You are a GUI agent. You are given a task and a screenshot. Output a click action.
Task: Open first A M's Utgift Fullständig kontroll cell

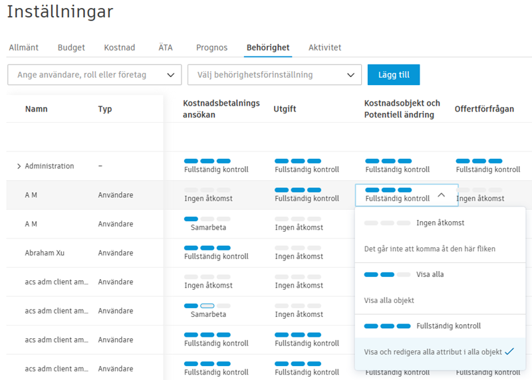pos(307,195)
